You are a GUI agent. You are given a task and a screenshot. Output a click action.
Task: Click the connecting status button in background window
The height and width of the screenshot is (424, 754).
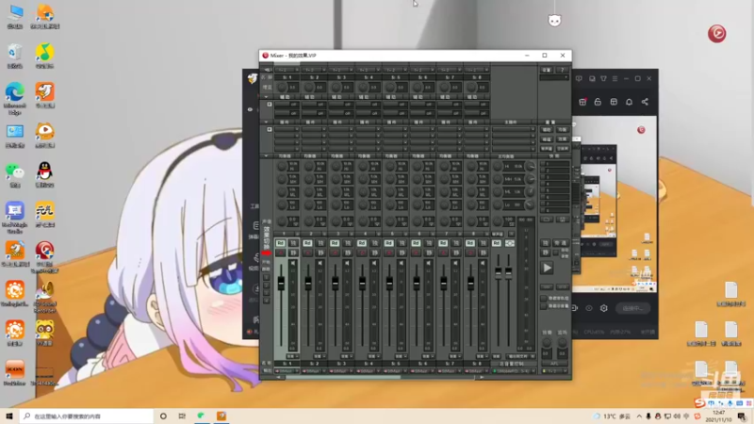point(632,308)
